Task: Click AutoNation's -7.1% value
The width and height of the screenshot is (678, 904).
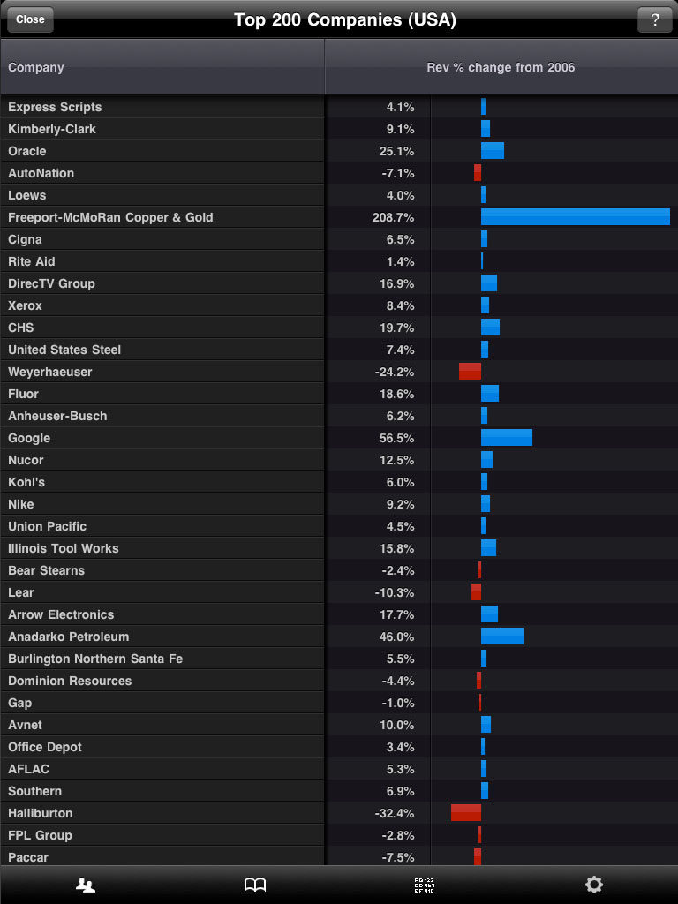Action: coord(395,173)
